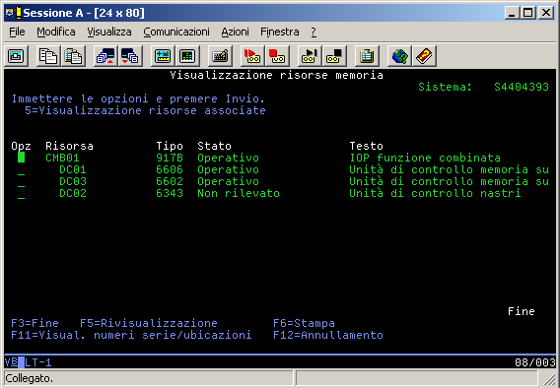Quit macro playback toolbar icon
This screenshot has height=388, width=560.
334,56
